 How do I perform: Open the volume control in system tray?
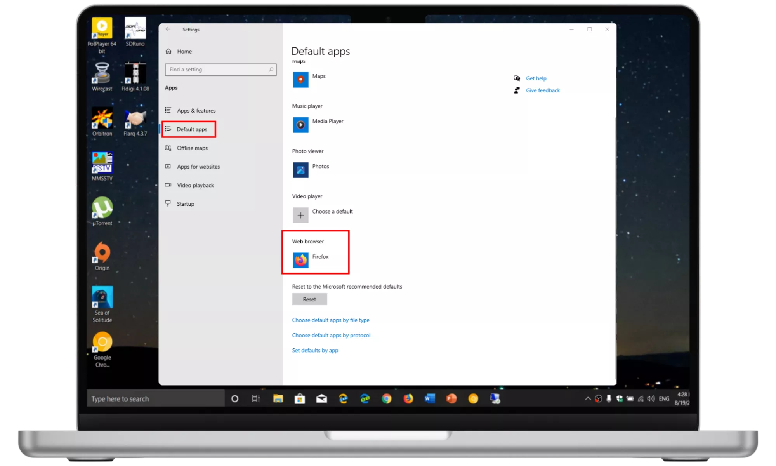pos(651,399)
